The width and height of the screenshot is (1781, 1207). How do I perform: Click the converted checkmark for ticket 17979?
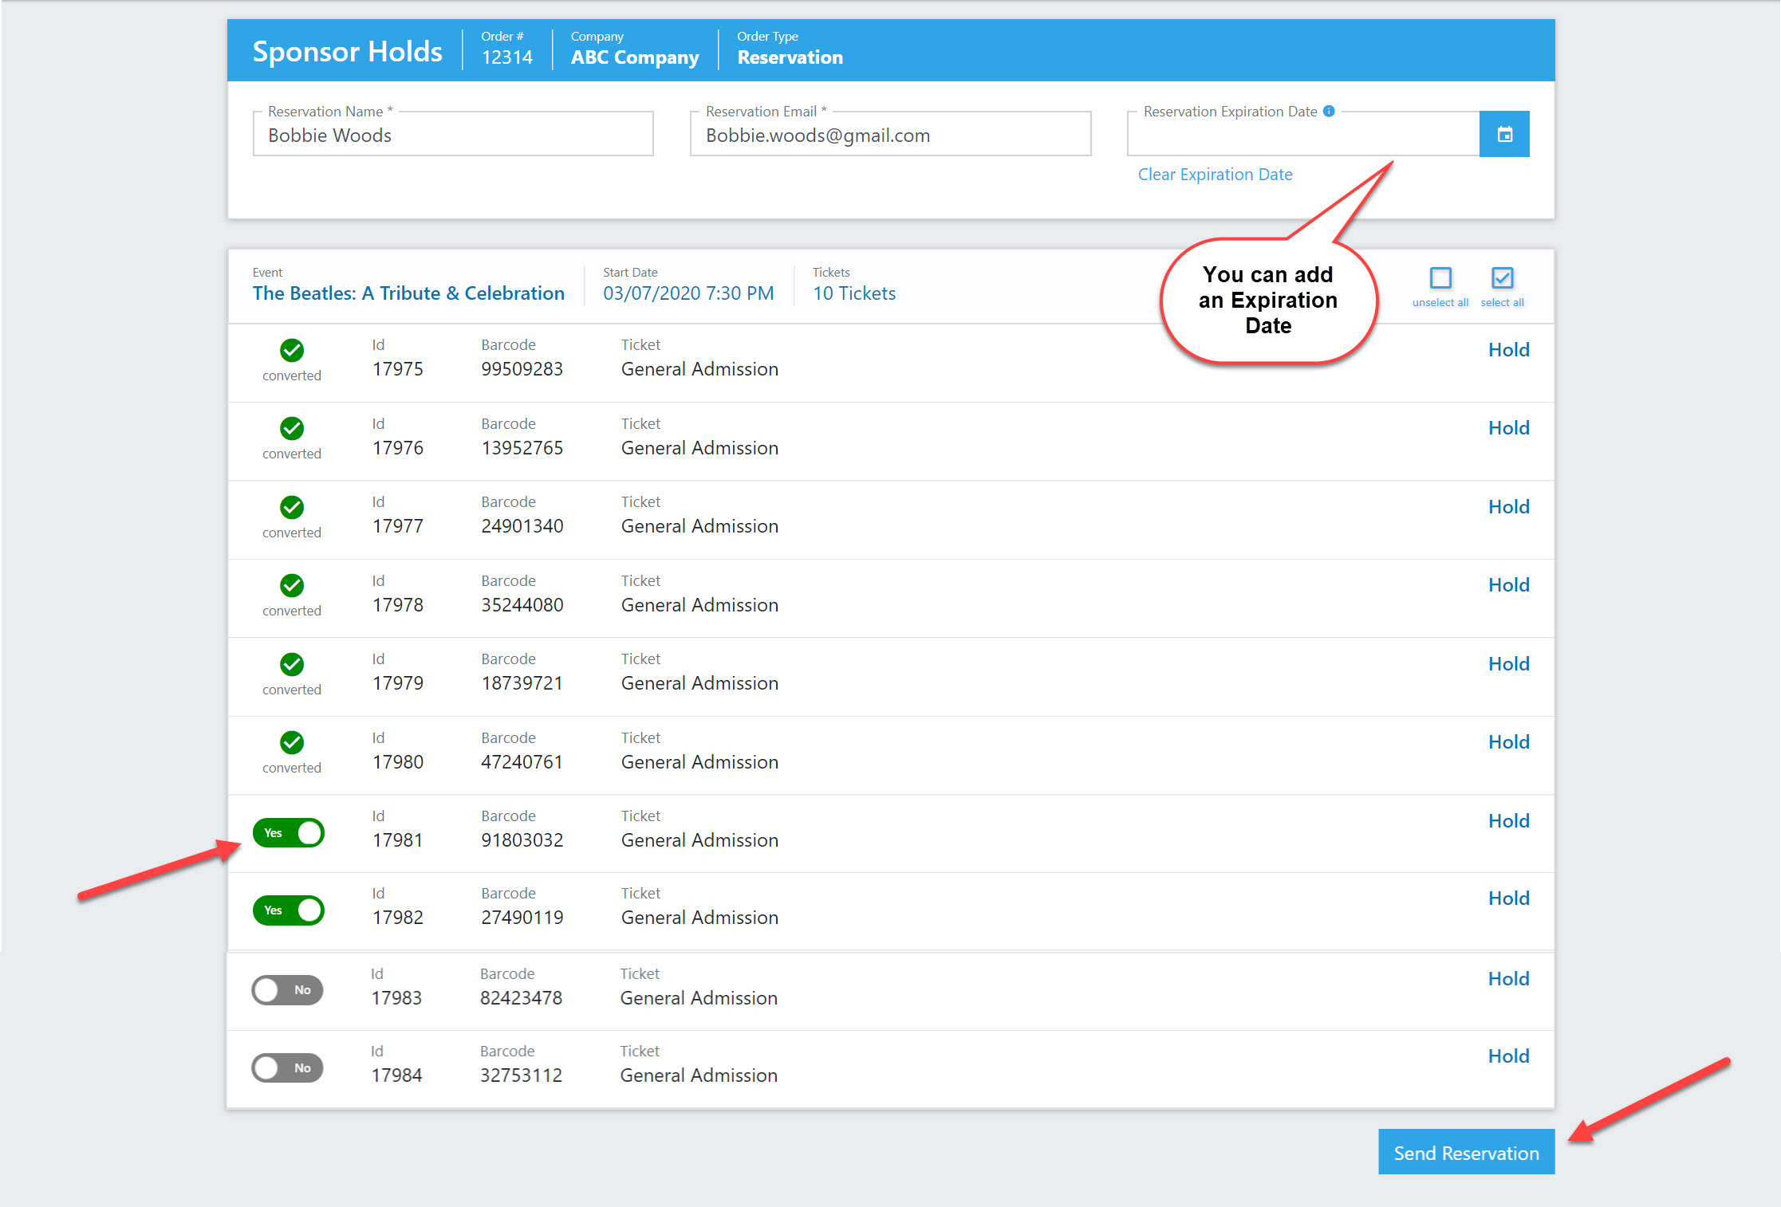[292, 665]
